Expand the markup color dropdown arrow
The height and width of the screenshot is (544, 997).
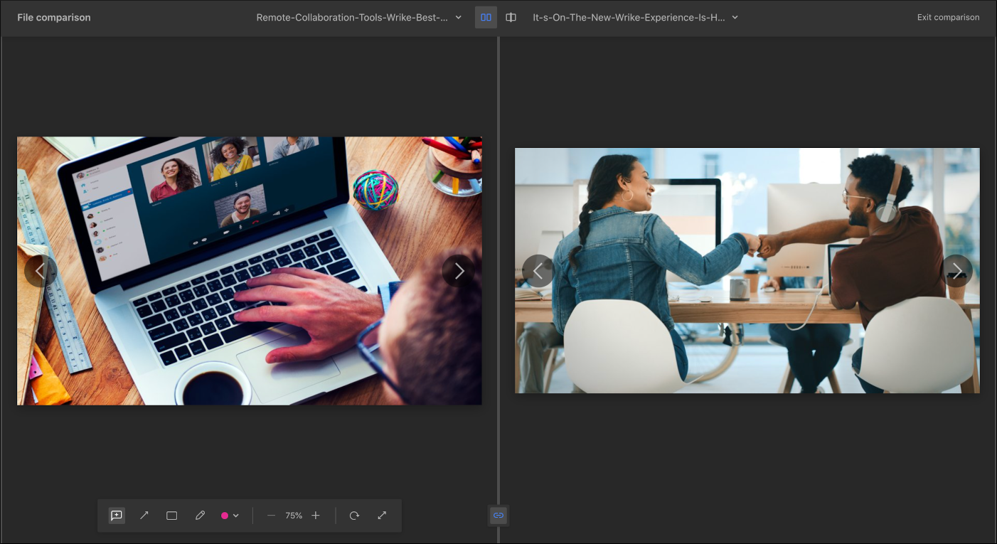tap(236, 516)
